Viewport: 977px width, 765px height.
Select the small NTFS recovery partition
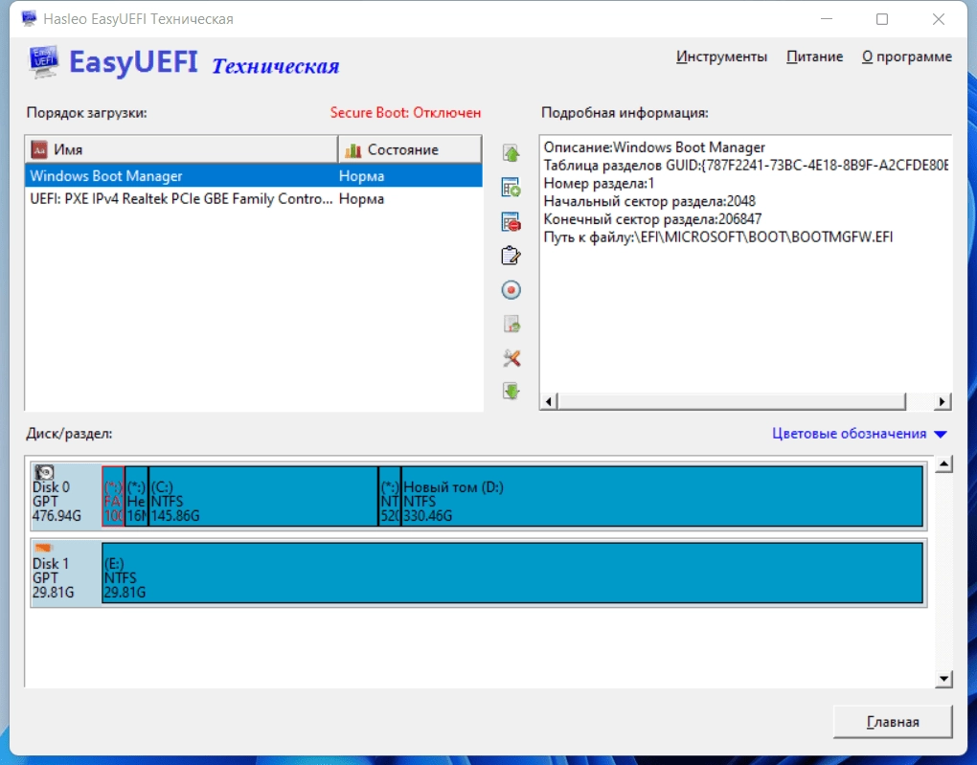click(x=390, y=497)
